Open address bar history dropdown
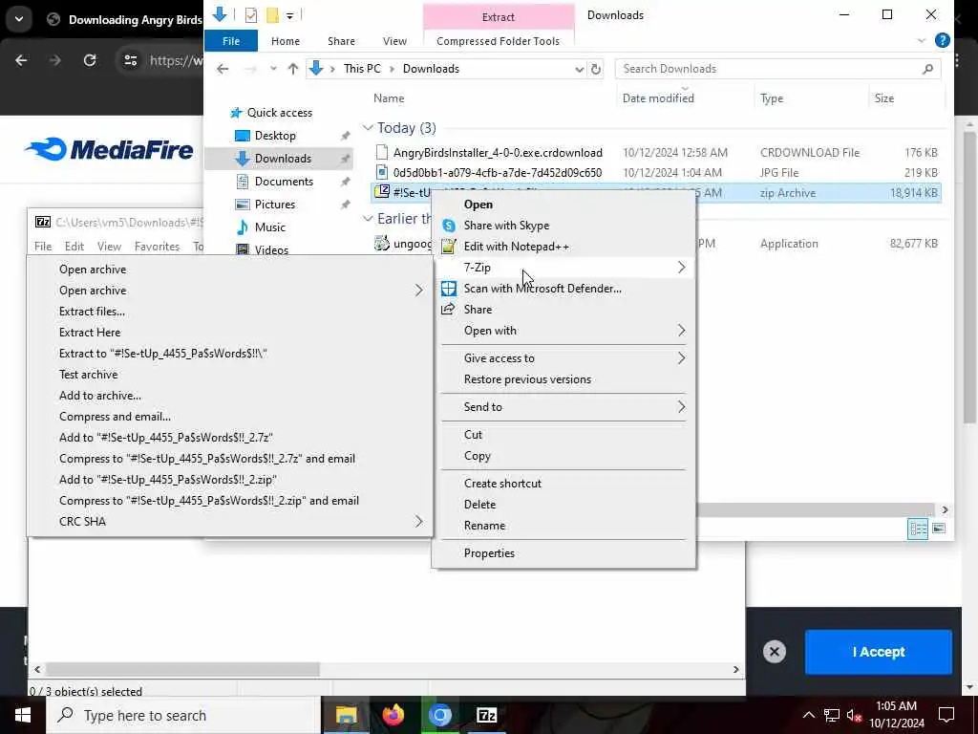 click(x=579, y=69)
